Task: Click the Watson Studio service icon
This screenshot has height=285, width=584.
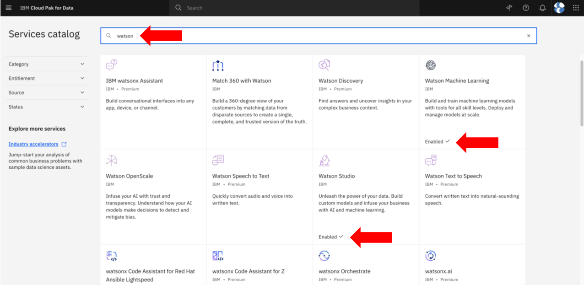Action: tap(324, 160)
